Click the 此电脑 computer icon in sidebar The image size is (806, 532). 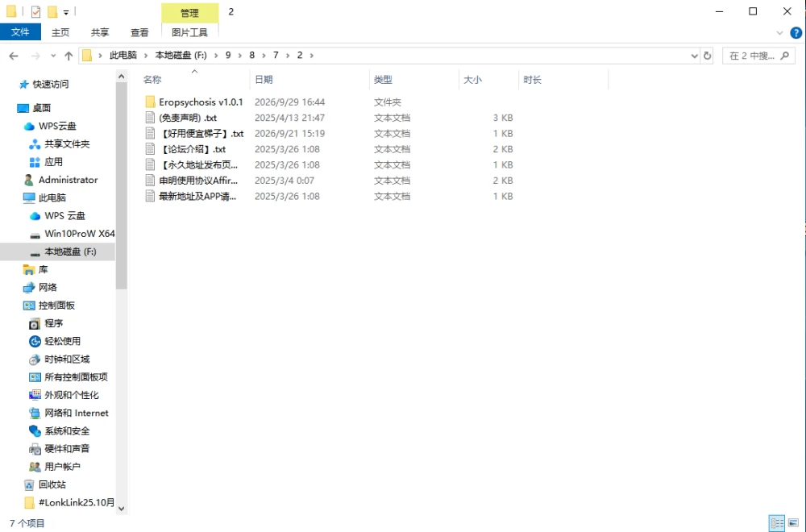[x=29, y=197]
